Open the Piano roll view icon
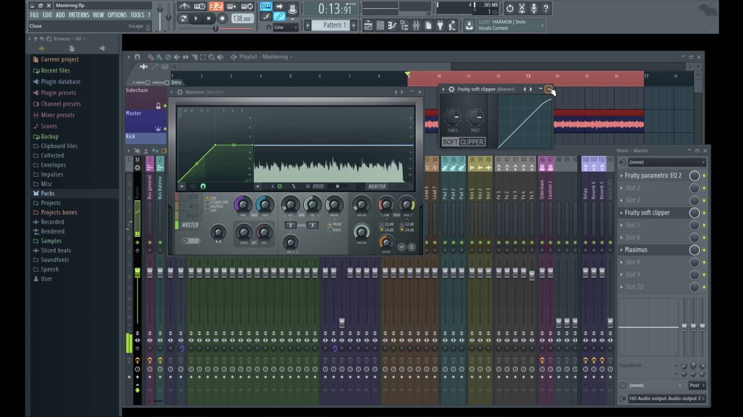 pos(392,25)
